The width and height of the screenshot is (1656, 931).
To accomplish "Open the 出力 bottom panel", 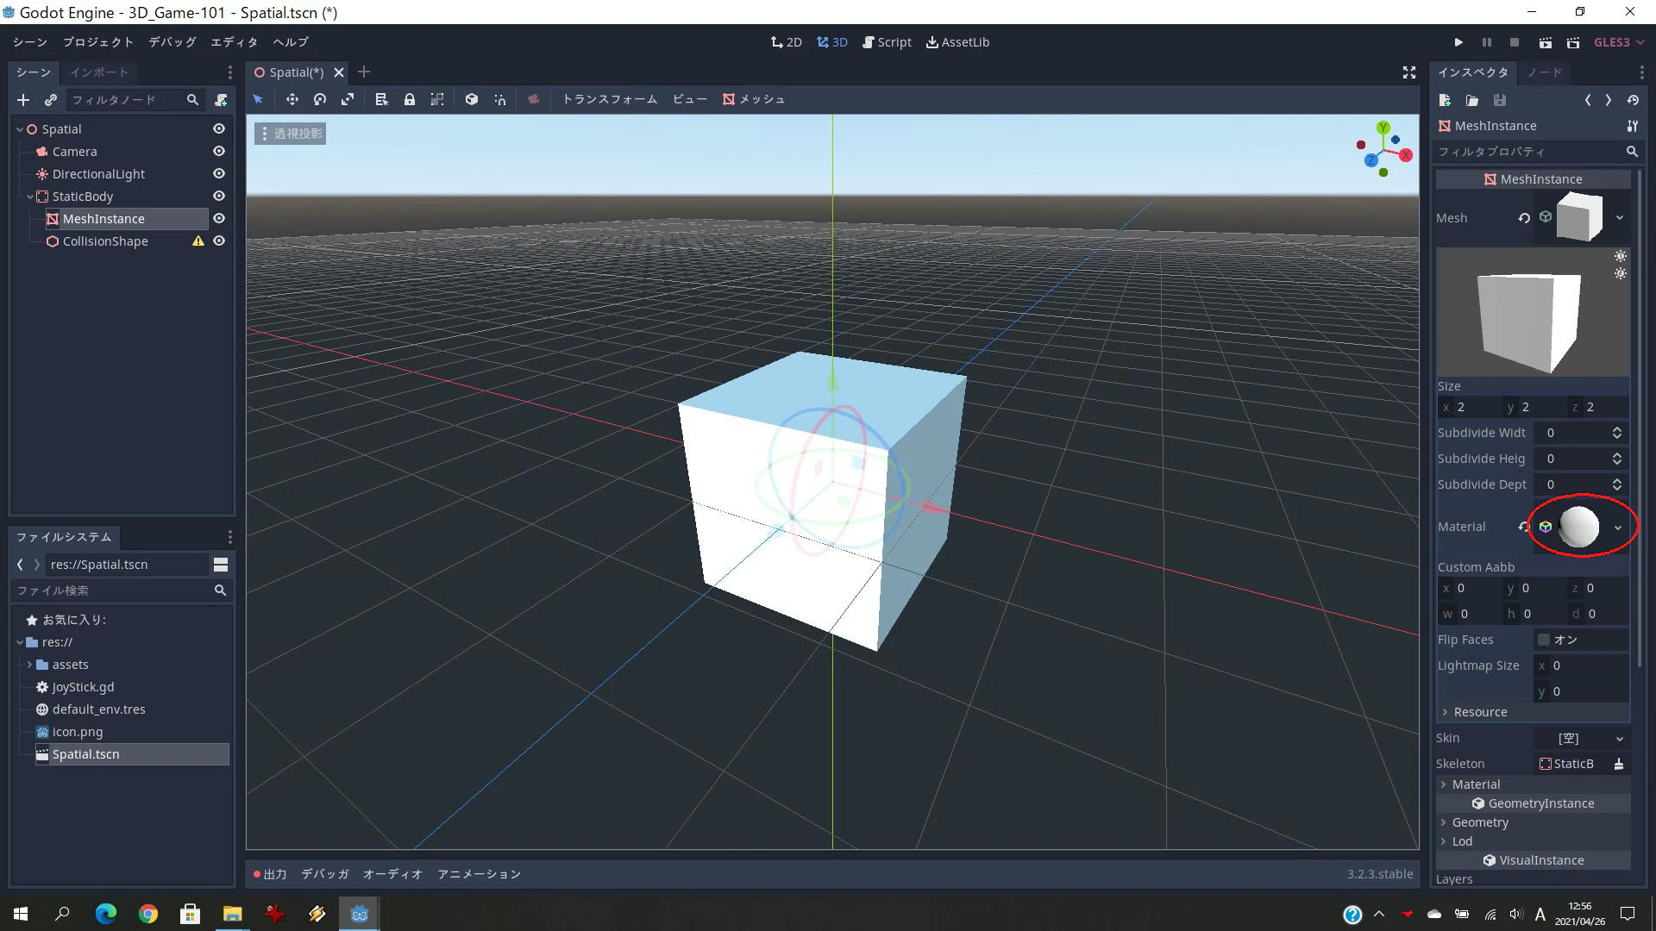I will pyautogui.click(x=270, y=874).
